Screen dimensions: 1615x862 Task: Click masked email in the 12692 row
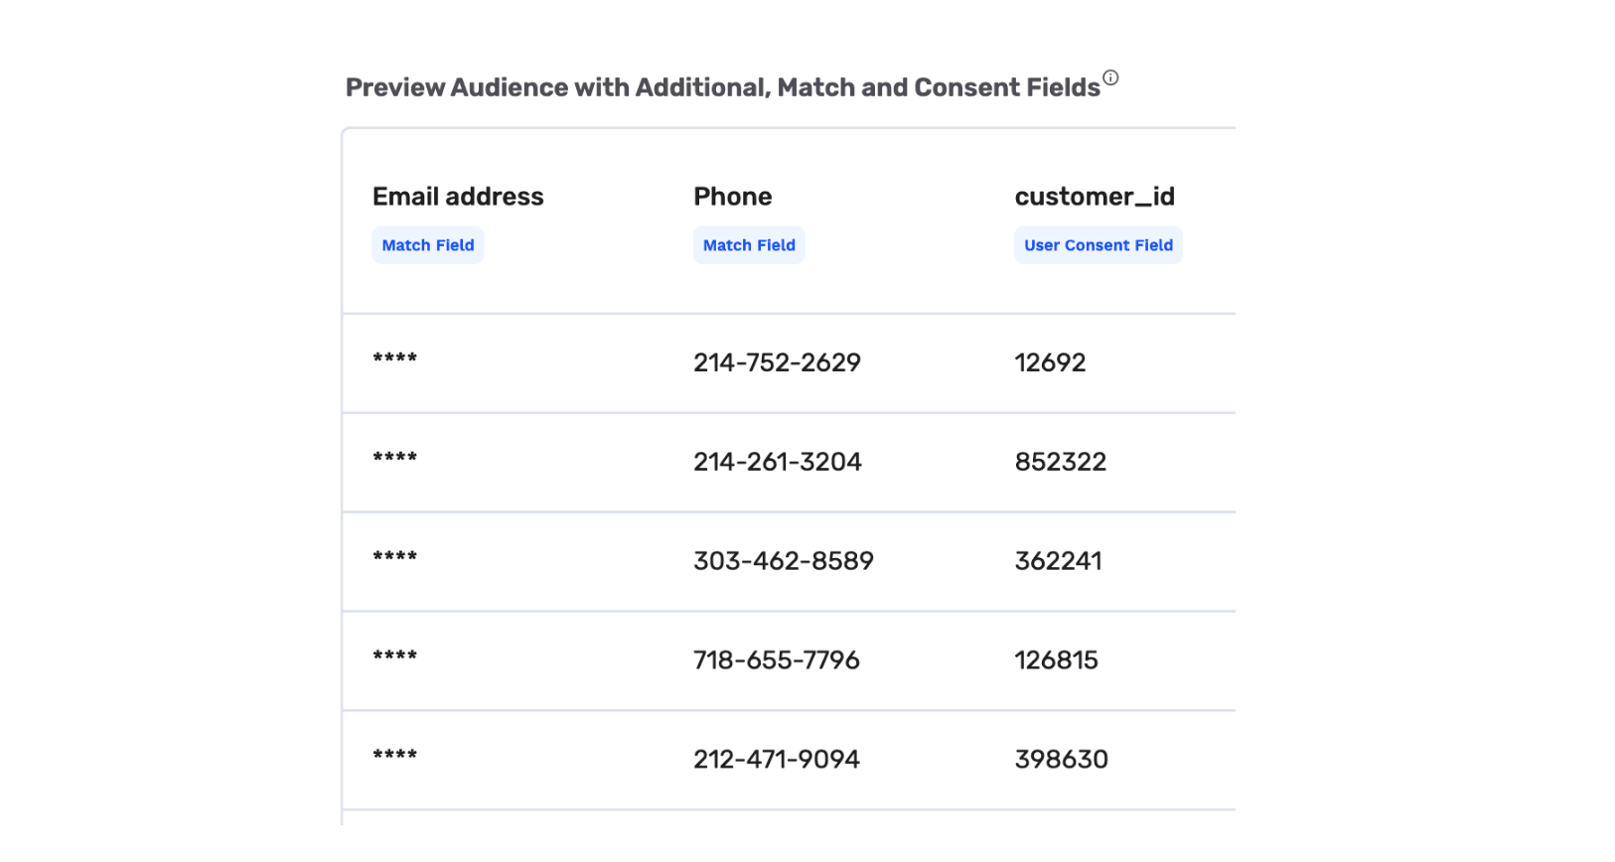(x=394, y=359)
